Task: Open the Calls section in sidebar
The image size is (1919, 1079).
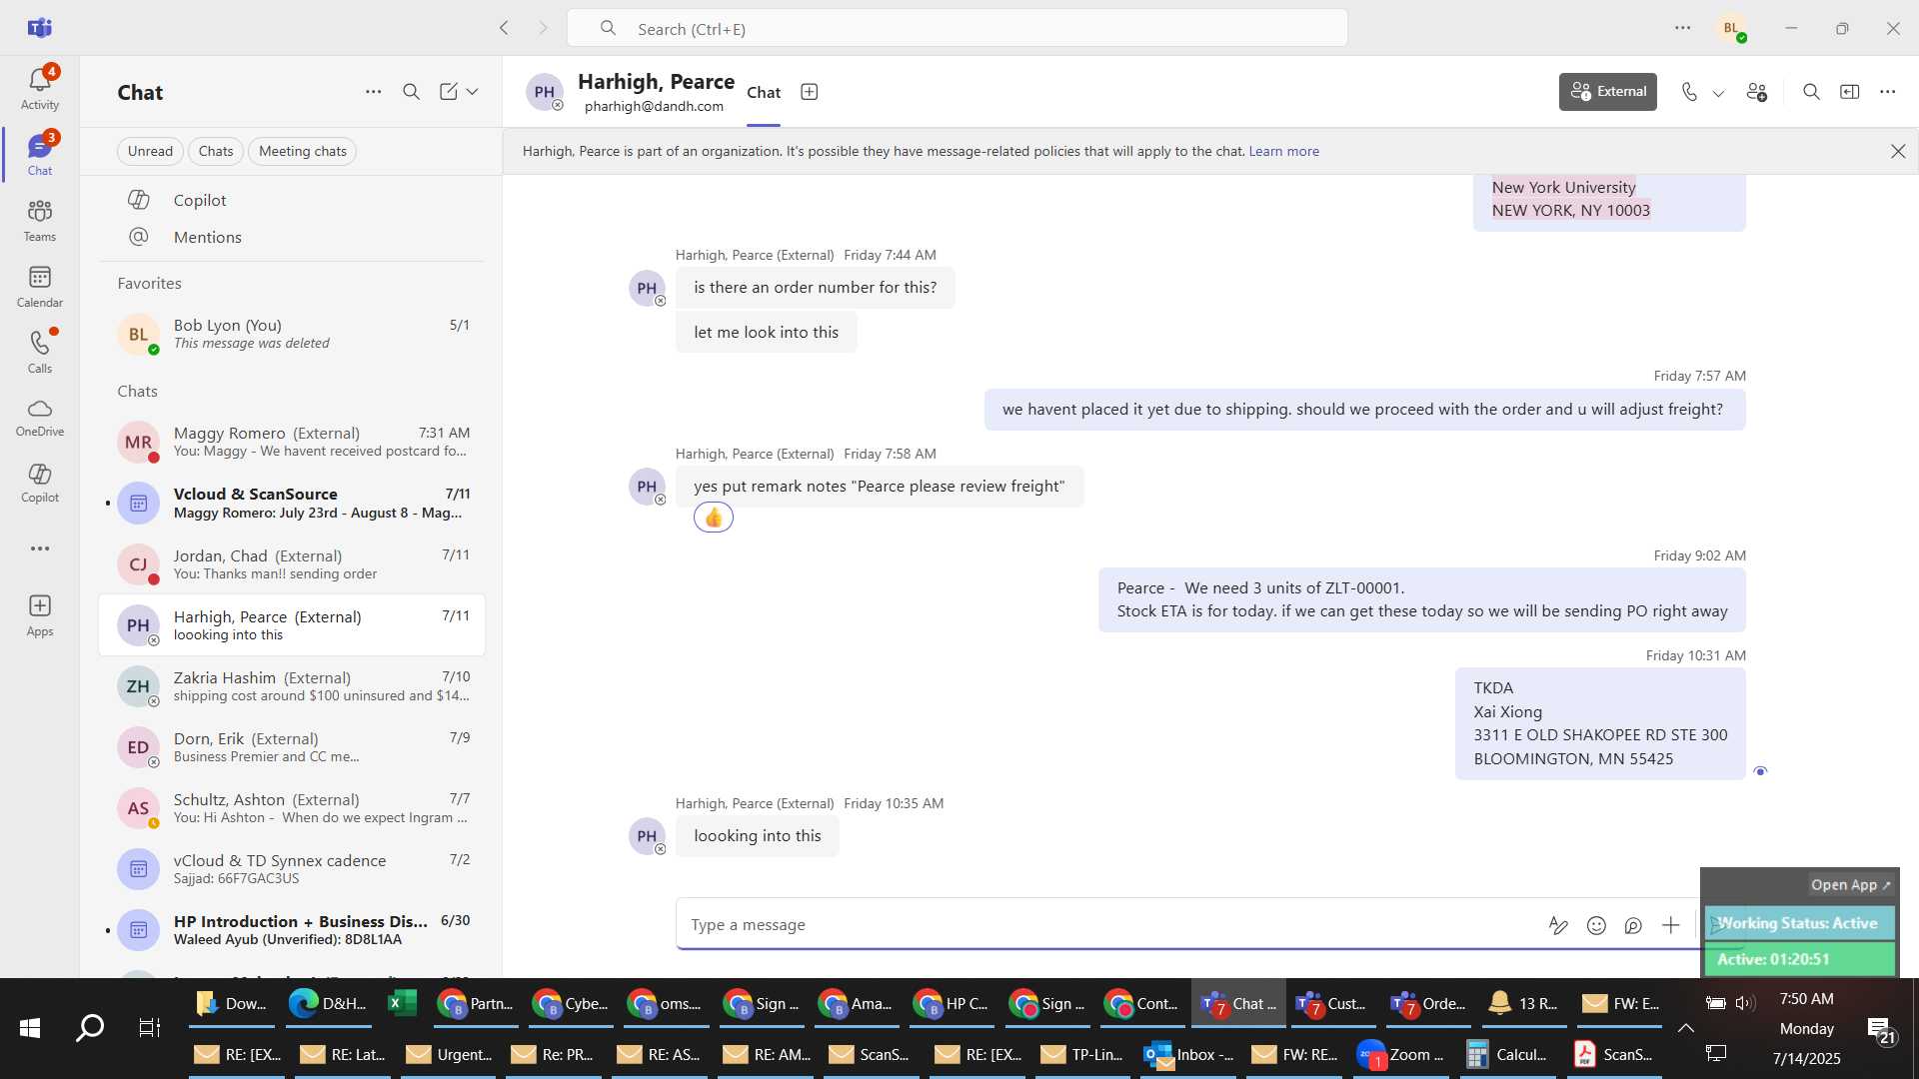Action: (40, 353)
